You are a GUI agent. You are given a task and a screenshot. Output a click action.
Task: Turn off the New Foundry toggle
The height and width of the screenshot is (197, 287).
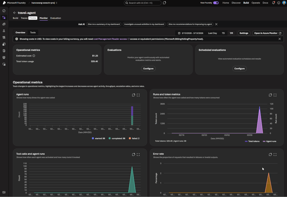(216, 3)
